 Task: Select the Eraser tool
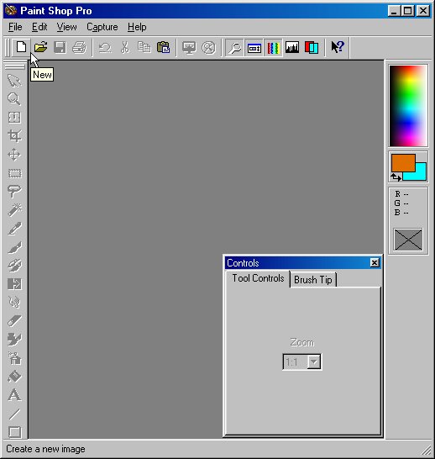(14, 321)
